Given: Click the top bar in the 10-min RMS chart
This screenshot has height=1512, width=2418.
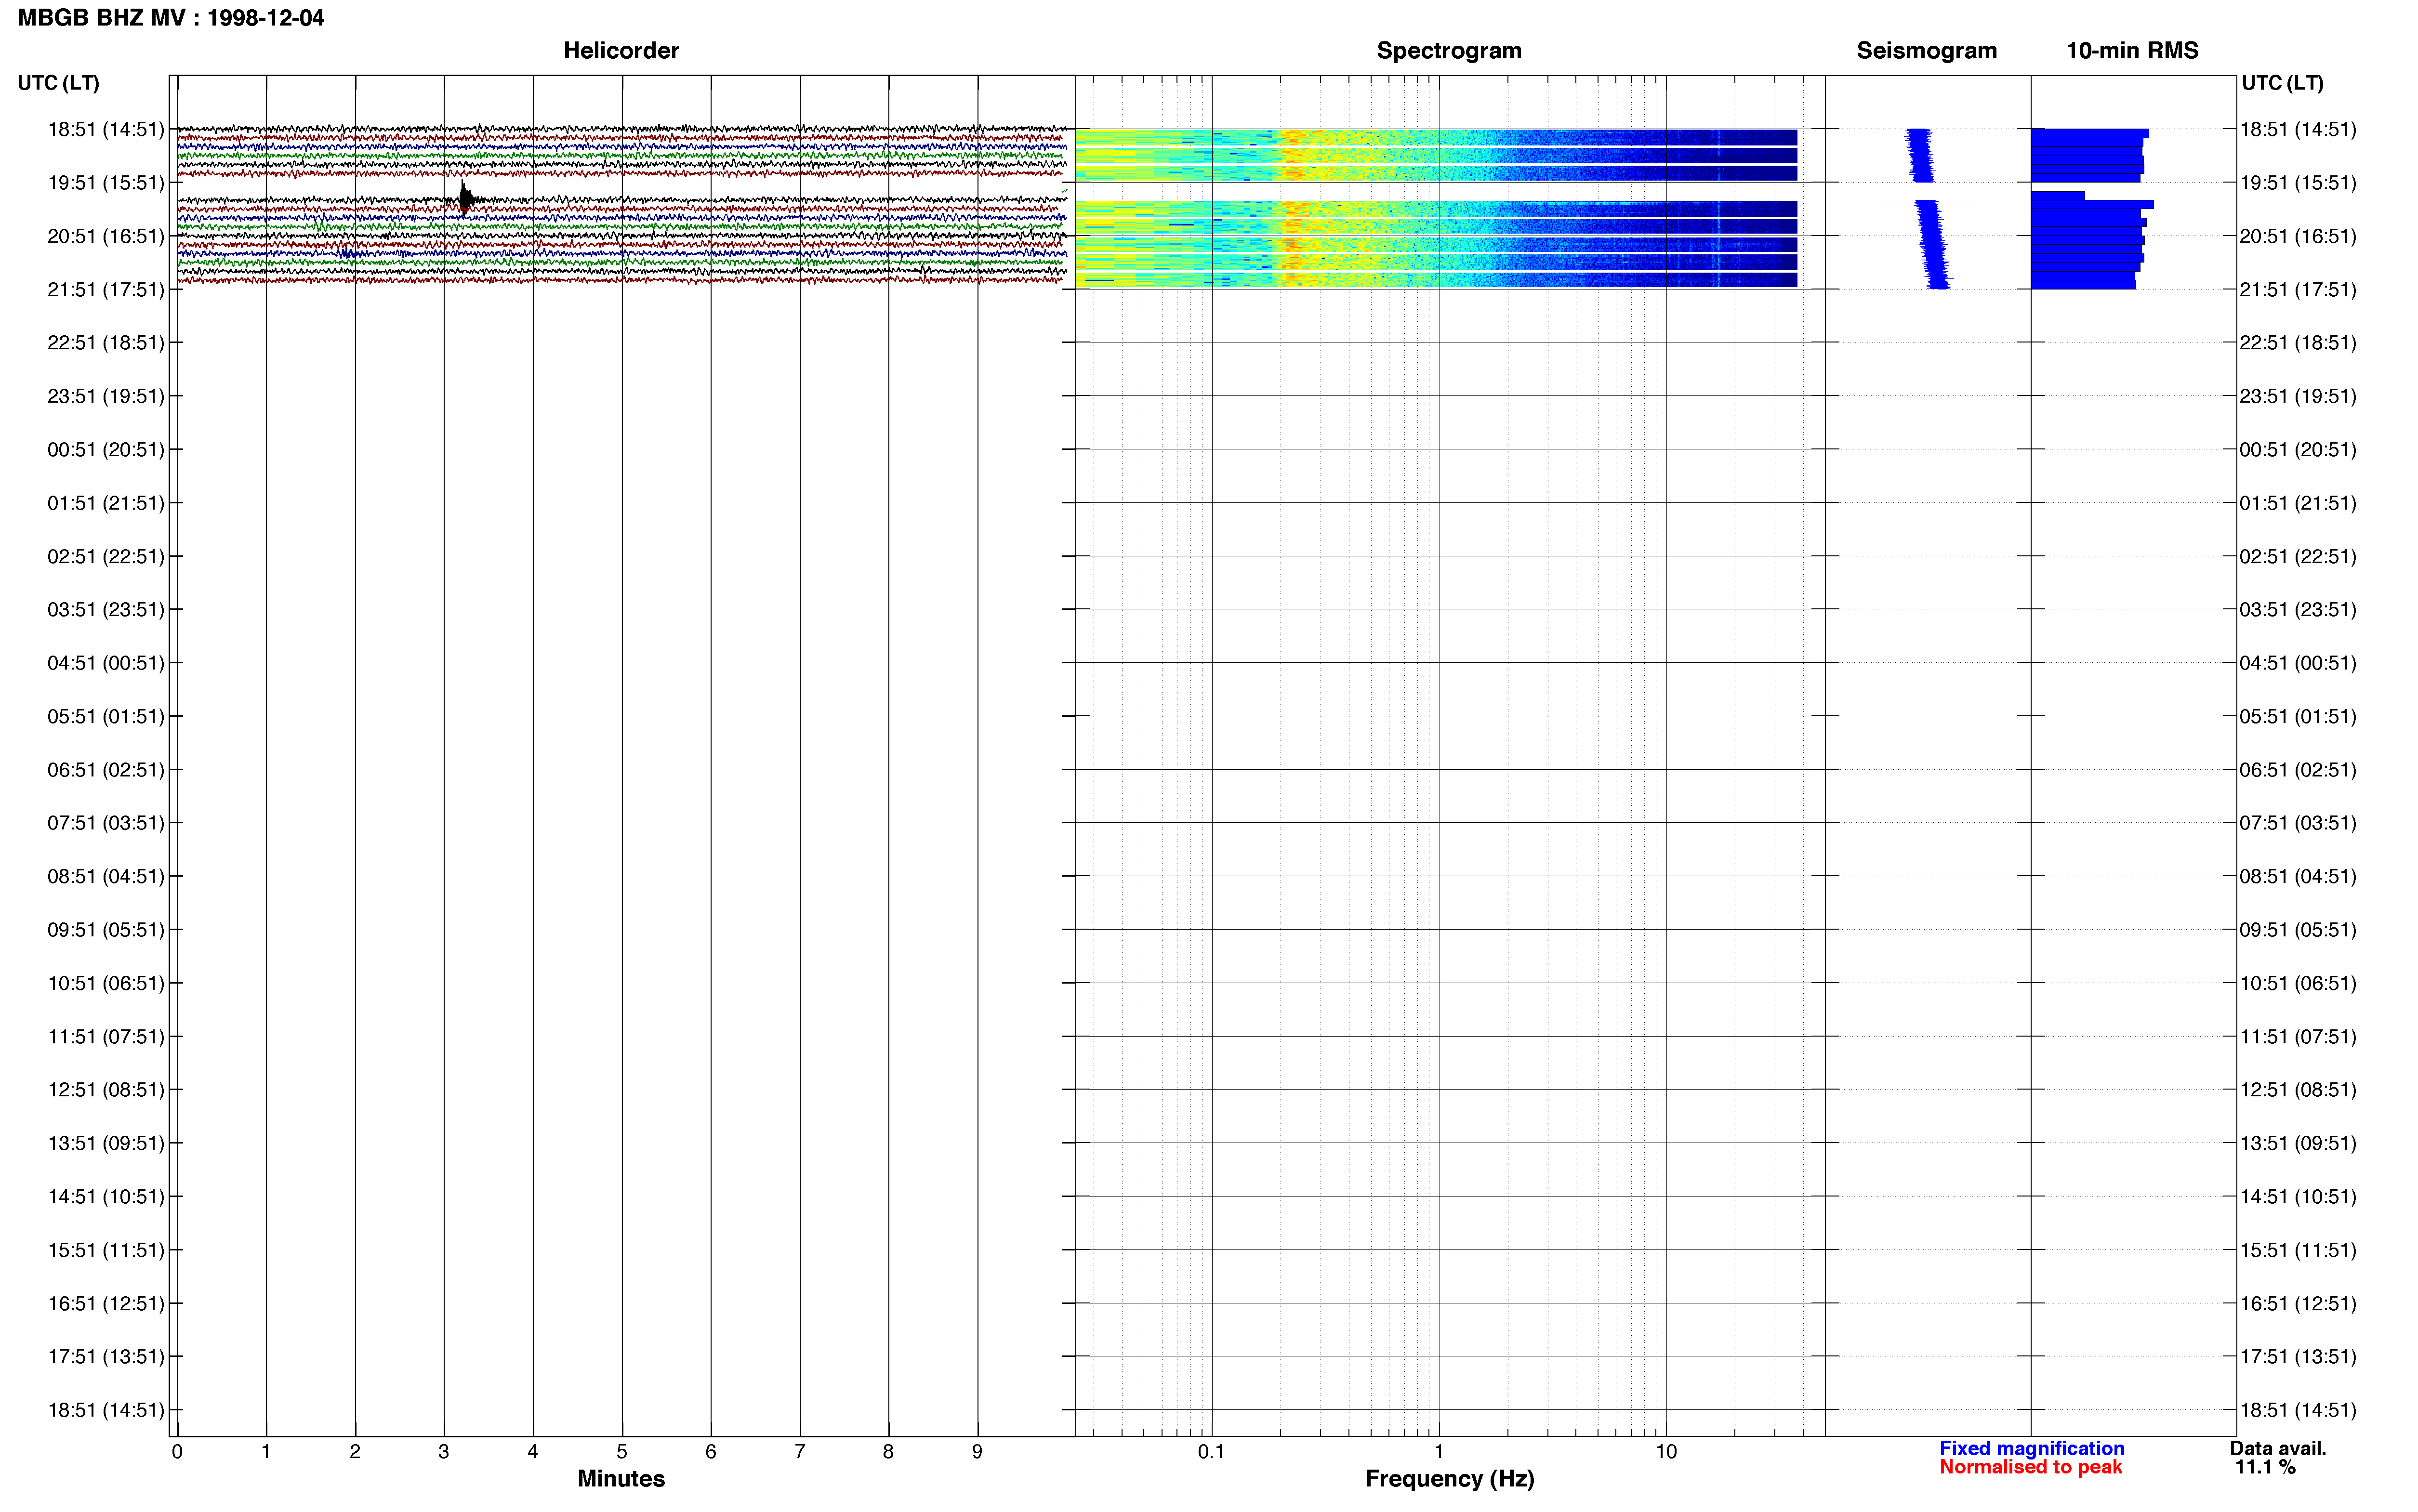Looking at the screenshot, I should coord(2089,133).
